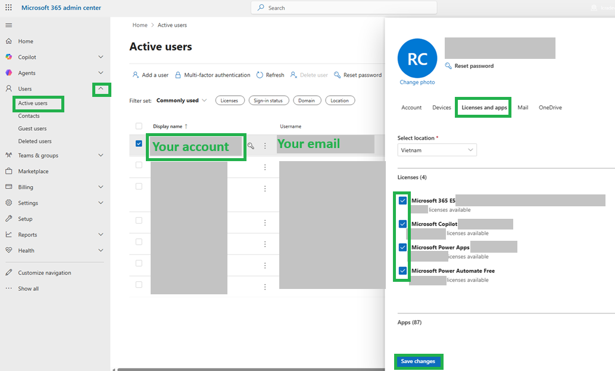The width and height of the screenshot is (615, 371).
Task: Click the Add a user icon
Action: click(x=136, y=75)
